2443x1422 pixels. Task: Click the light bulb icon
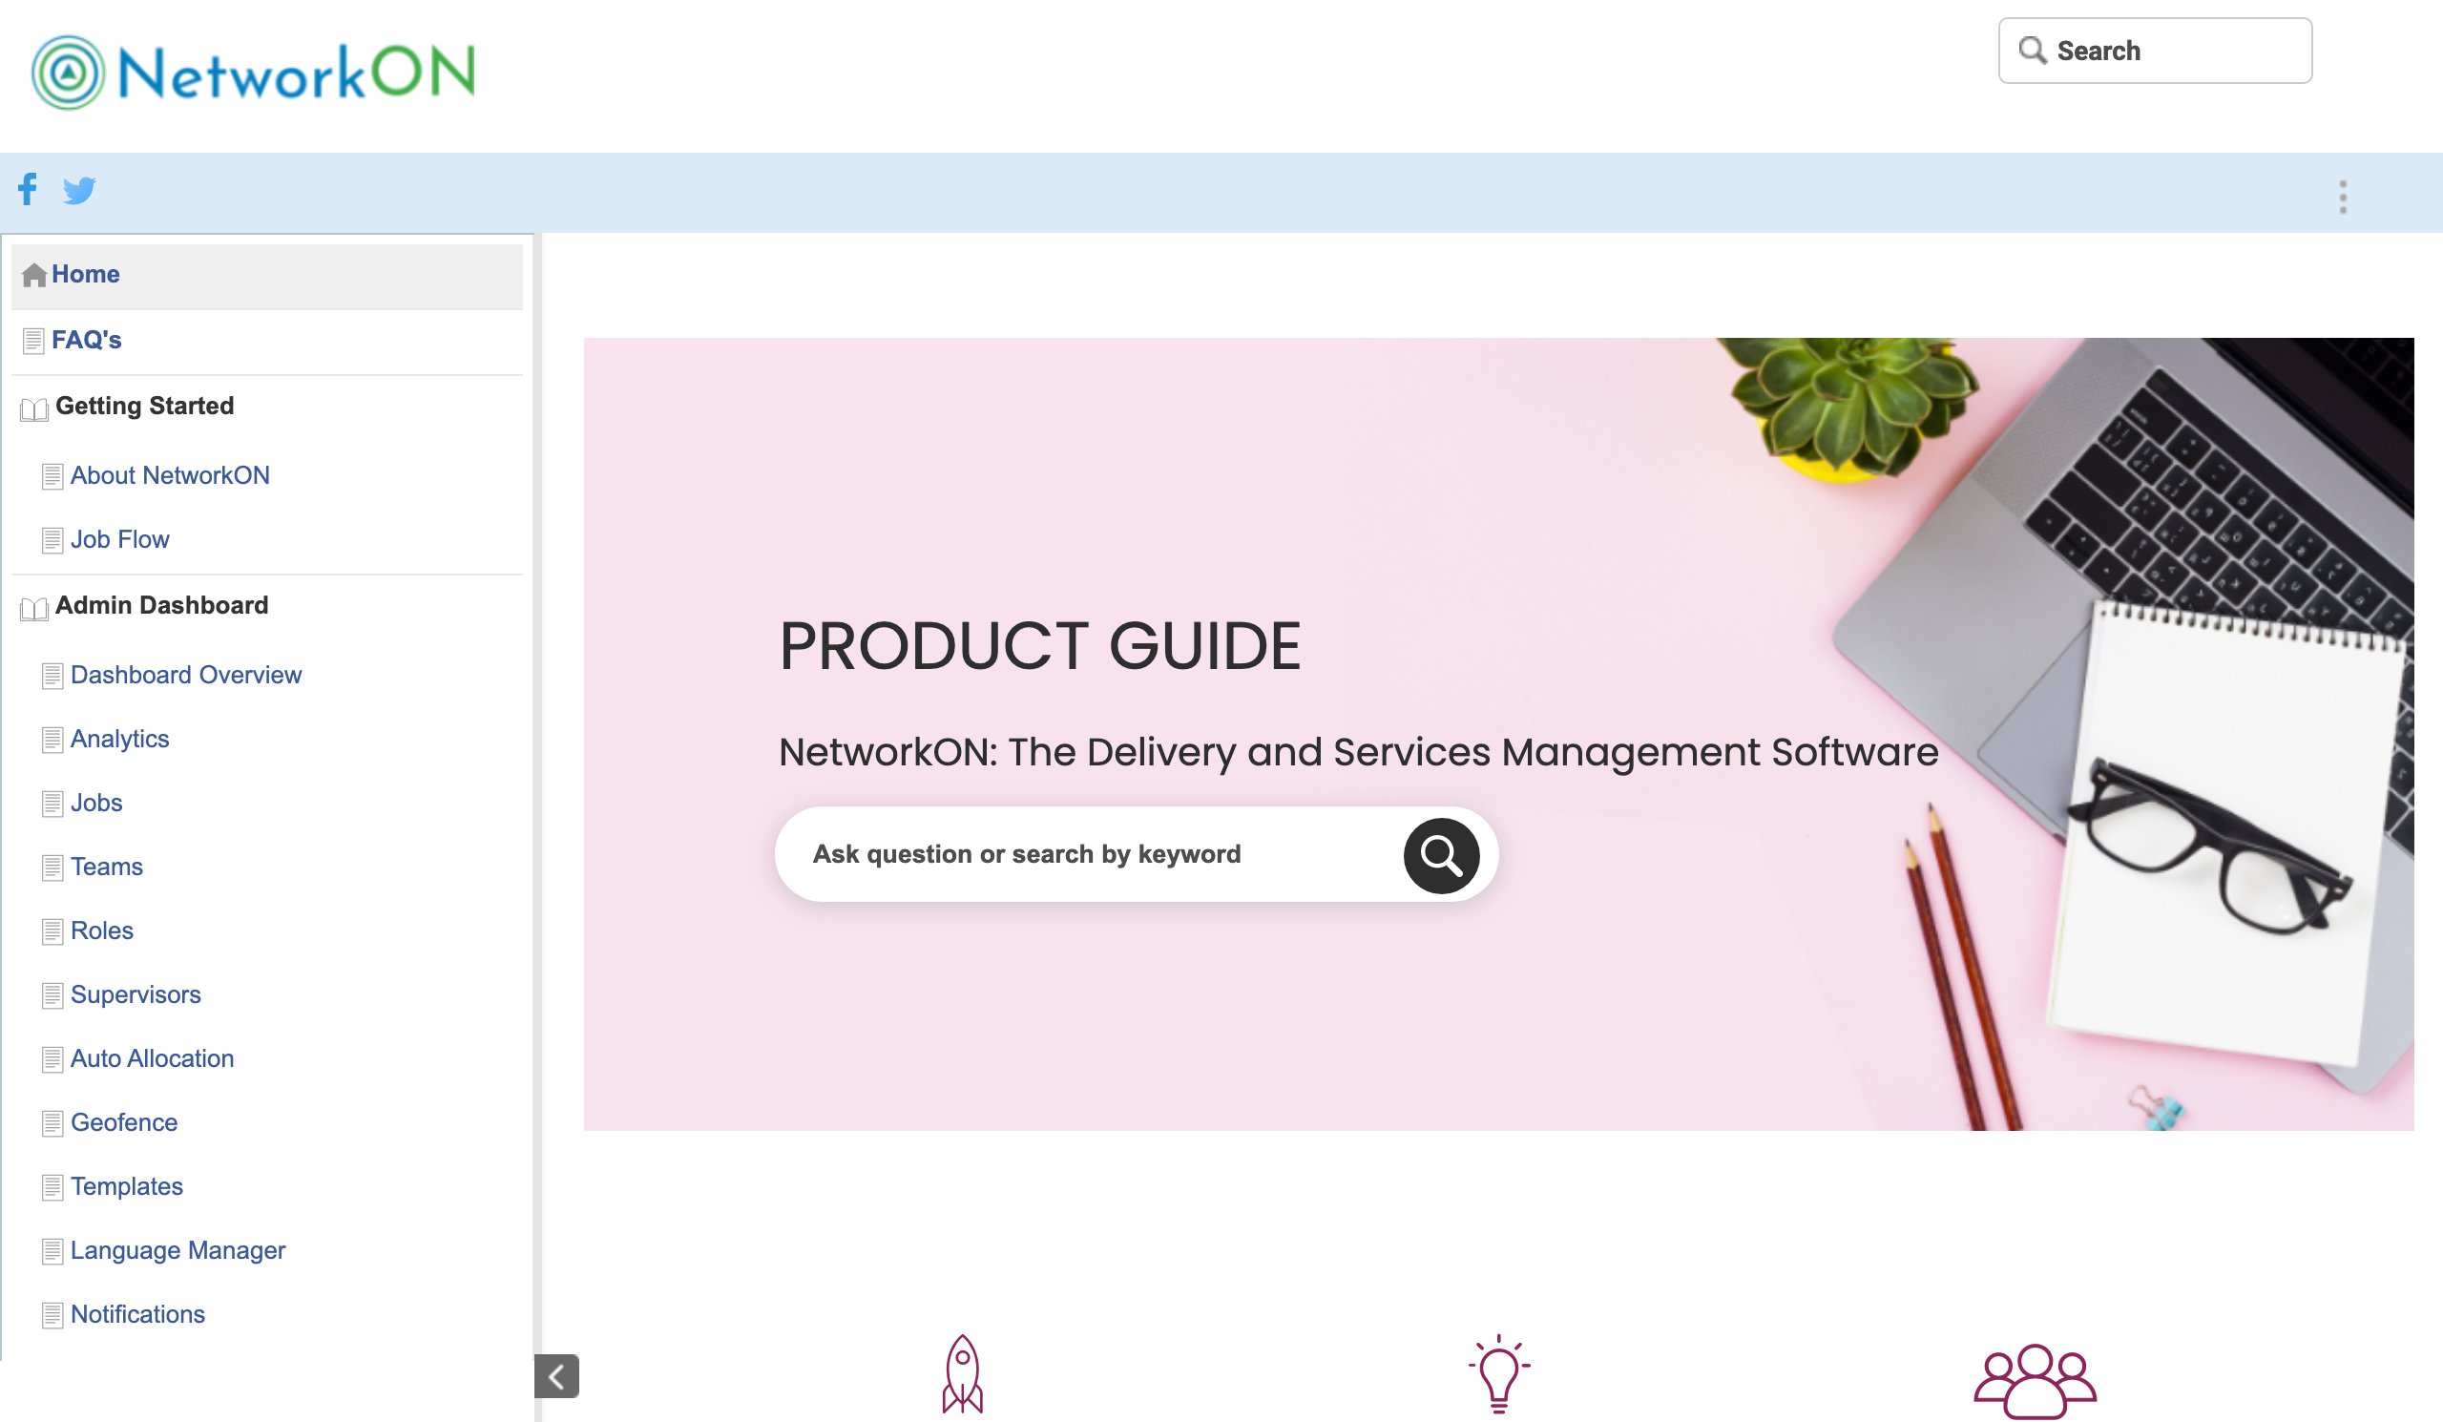coord(1499,1373)
